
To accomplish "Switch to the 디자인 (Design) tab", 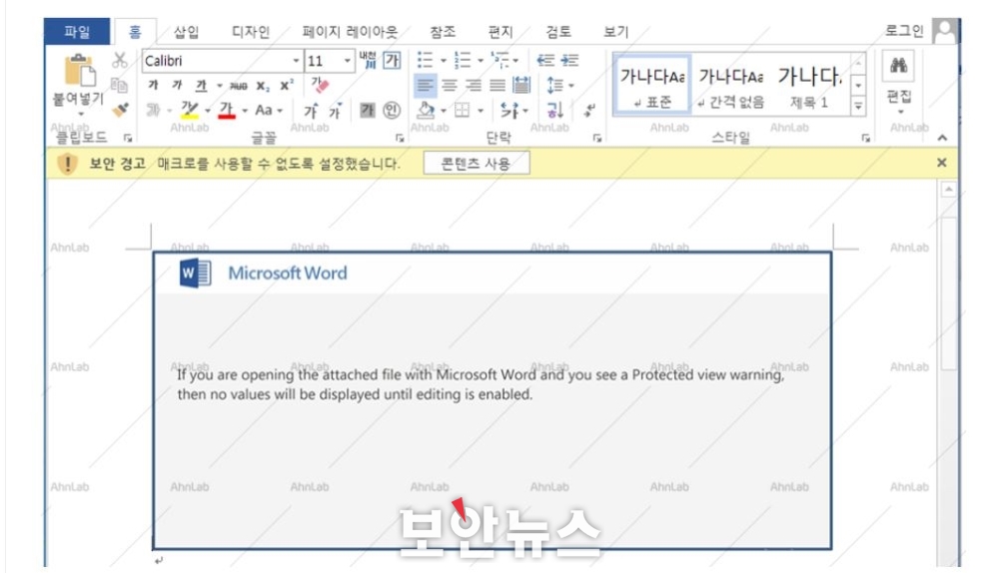I will coord(251,31).
